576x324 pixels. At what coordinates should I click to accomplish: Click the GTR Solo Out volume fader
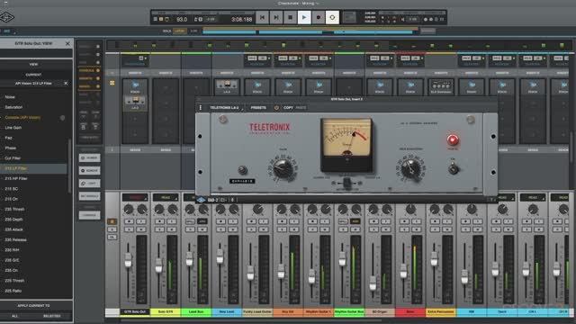pyautogui.click(x=128, y=260)
